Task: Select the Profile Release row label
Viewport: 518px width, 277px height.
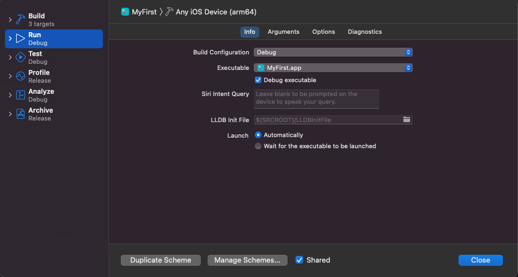Action: 40,76
